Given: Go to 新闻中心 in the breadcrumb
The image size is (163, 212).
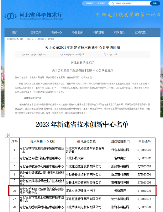Looking at the screenshot, I should 30,39.
